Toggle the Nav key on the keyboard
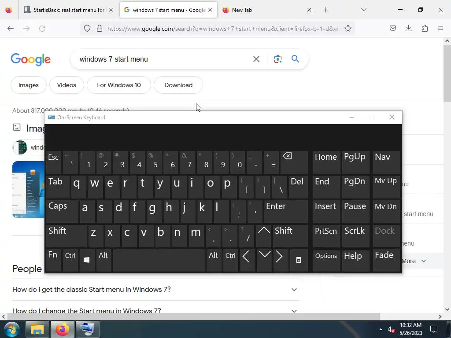The height and width of the screenshot is (338, 451). coord(386,162)
